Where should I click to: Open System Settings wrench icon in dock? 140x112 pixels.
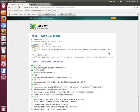coord(4,64)
